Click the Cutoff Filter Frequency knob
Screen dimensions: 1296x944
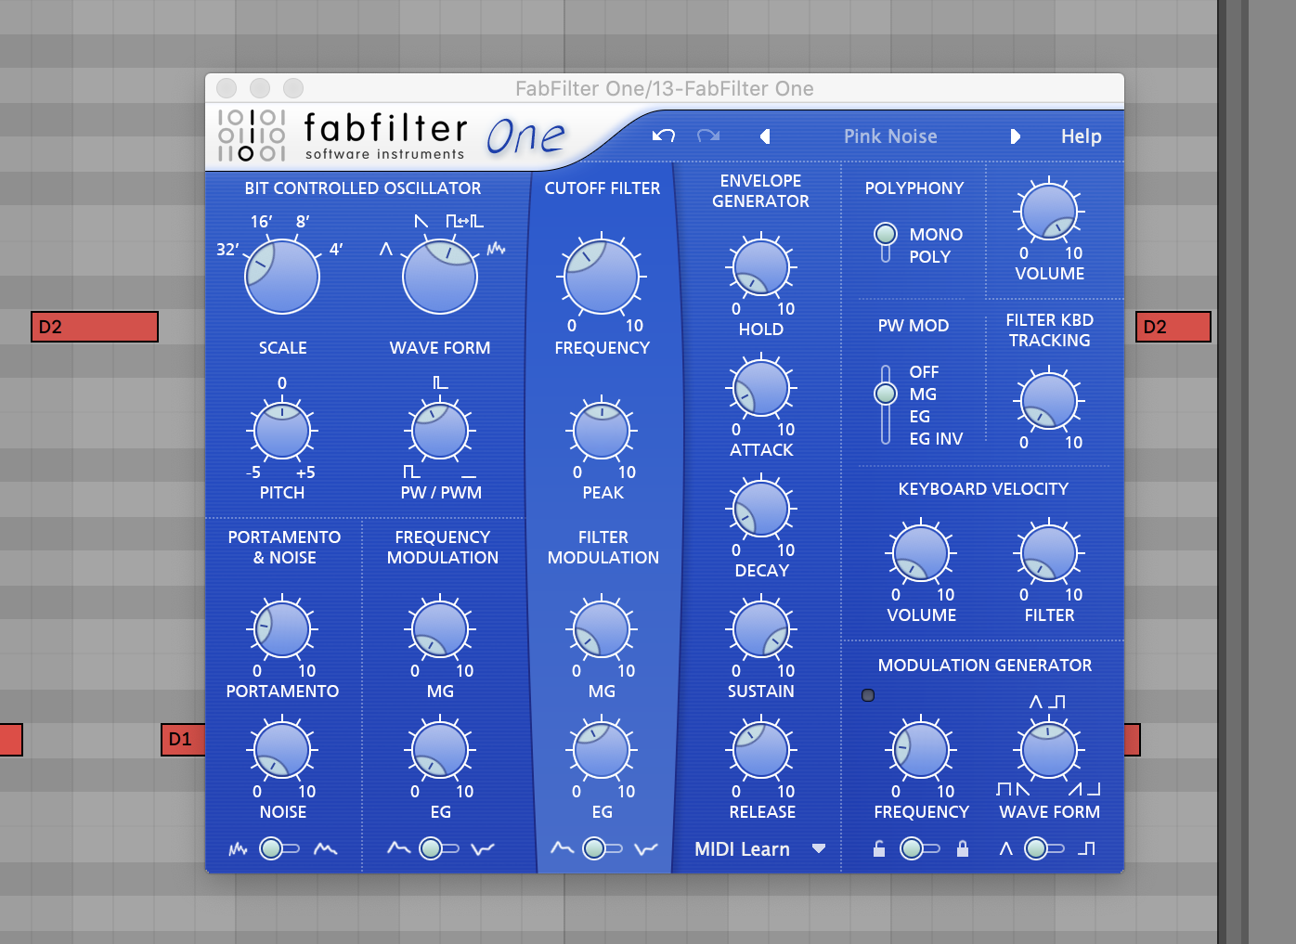[602, 277]
